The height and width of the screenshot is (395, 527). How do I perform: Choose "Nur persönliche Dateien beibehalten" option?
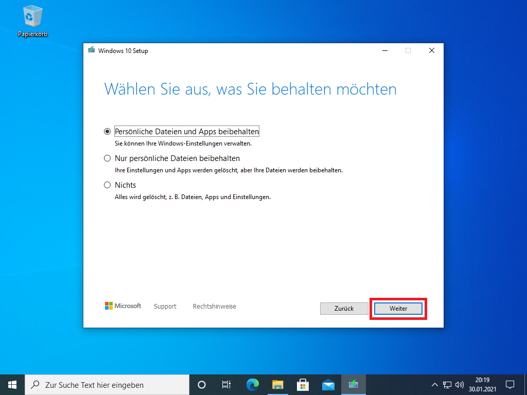[x=107, y=158]
